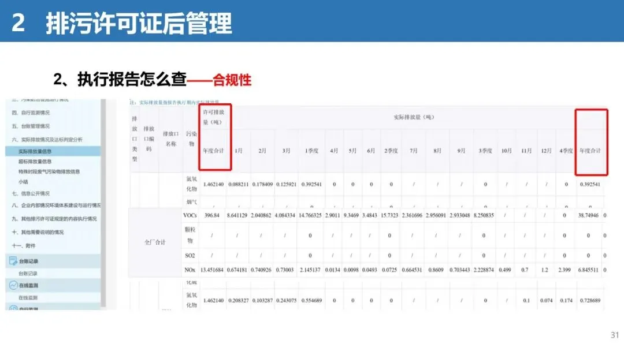Click the VOCs permitted value 396.84
Screen dimensions: 624x351
211,215
